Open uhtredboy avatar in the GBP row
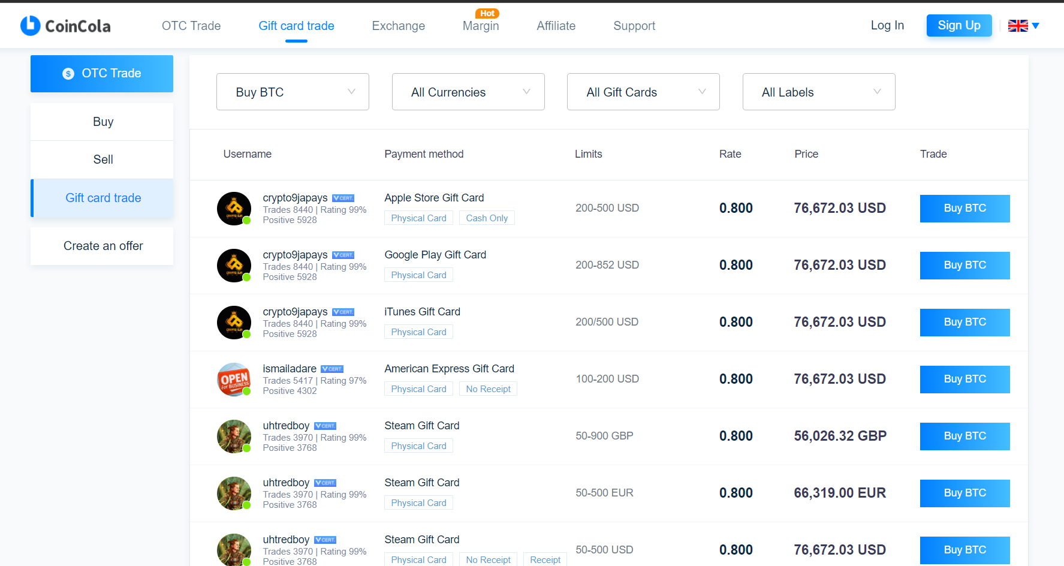 click(234, 436)
